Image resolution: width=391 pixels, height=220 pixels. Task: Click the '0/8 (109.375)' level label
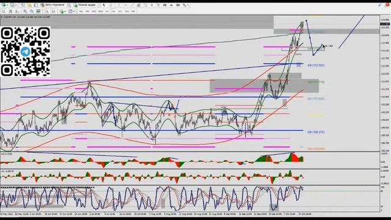[316, 132]
